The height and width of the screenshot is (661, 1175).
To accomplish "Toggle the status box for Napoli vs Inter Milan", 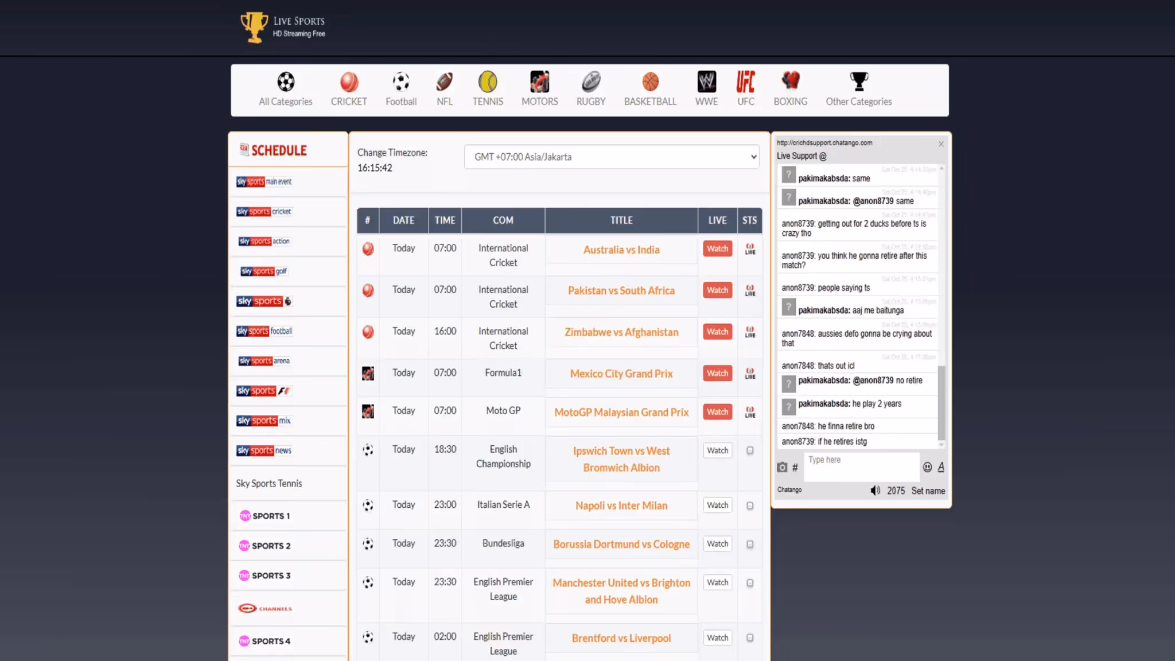I will point(750,506).
